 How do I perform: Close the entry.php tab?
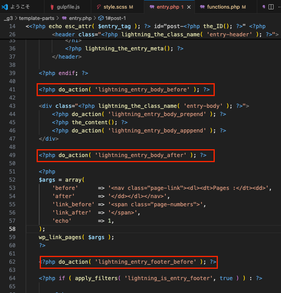189,7
